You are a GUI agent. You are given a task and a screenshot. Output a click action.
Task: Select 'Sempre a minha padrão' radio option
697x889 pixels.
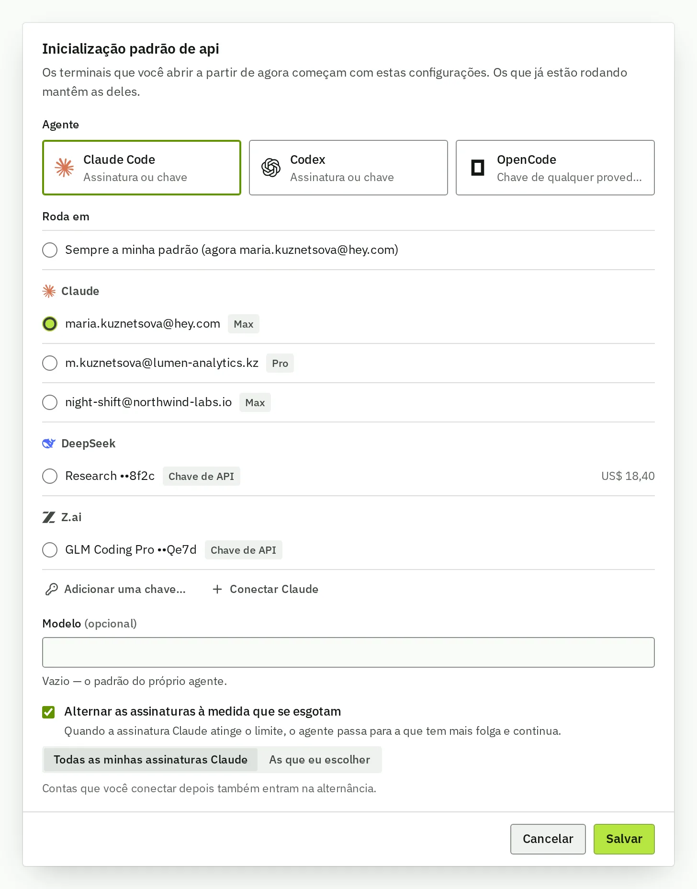point(50,250)
